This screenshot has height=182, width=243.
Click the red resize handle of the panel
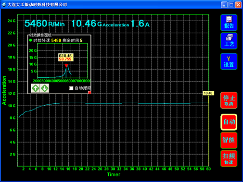tap(90, 93)
